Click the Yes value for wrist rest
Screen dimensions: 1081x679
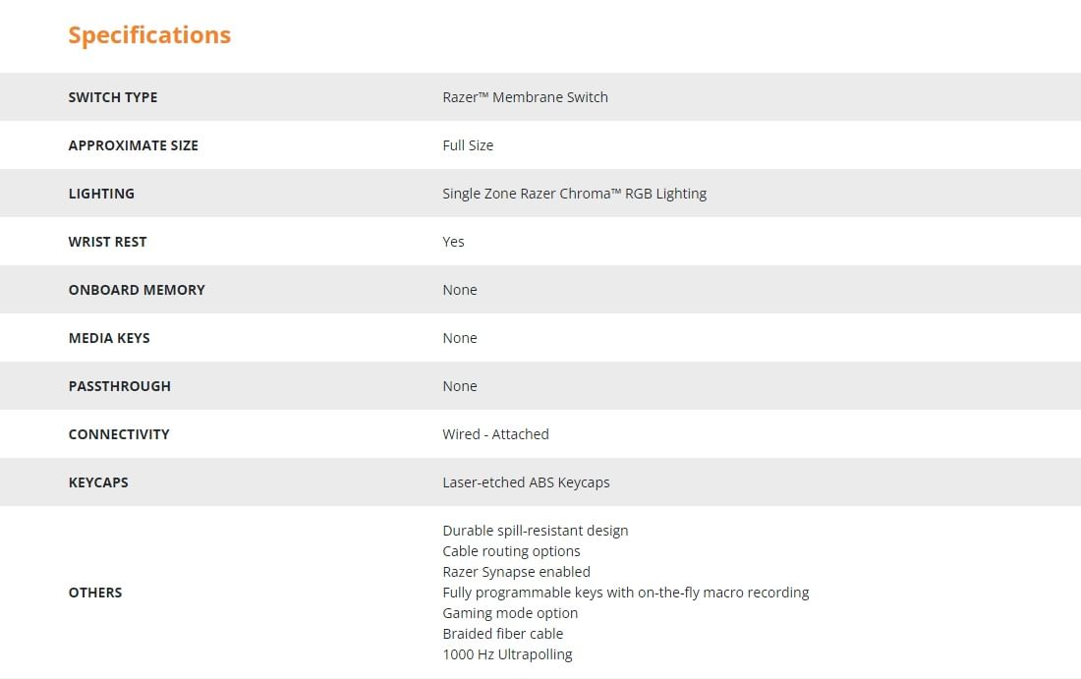[454, 242]
